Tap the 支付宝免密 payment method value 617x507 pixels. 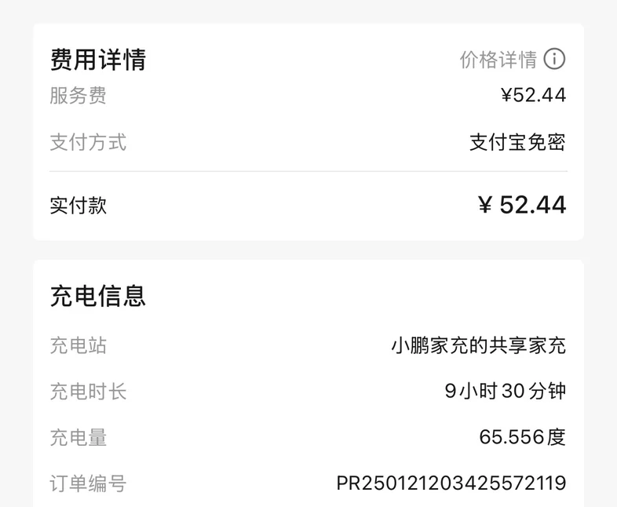tap(517, 142)
